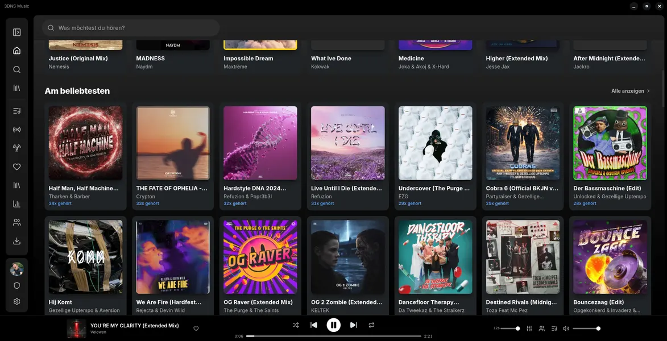667x341 pixels.
Task: Click 'Alle anzeigen' for Am beliebtesten
Action: tap(631, 91)
